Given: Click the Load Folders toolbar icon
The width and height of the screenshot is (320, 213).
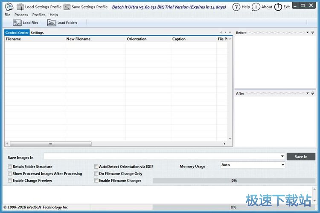Looking at the screenshot, I should [x=52, y=23].
